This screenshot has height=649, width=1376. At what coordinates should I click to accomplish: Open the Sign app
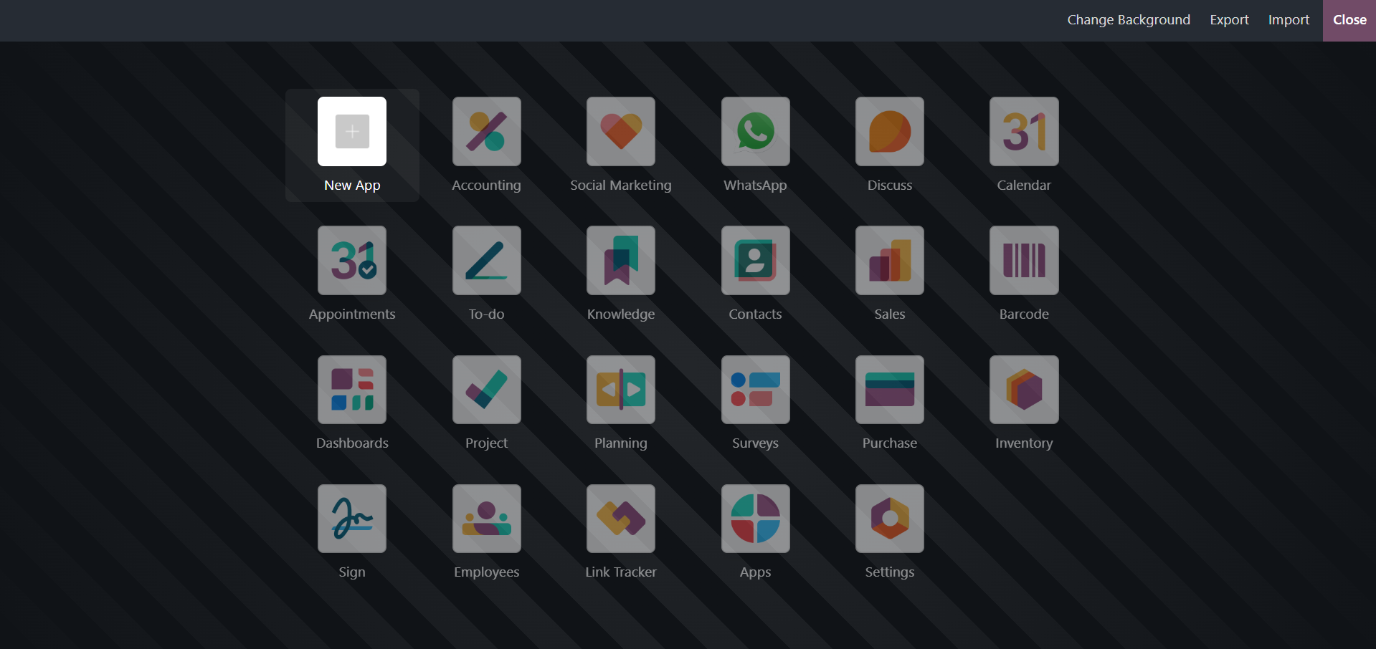352,519
